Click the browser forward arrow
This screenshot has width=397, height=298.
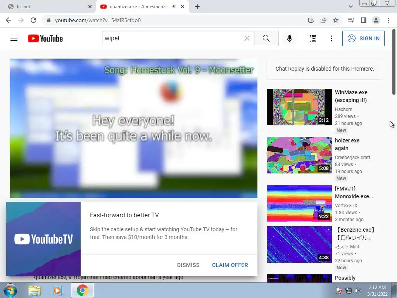point(21,20)
